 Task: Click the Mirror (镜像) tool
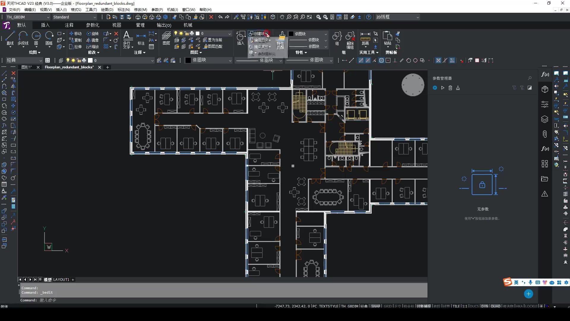click(x=93, y=40)
